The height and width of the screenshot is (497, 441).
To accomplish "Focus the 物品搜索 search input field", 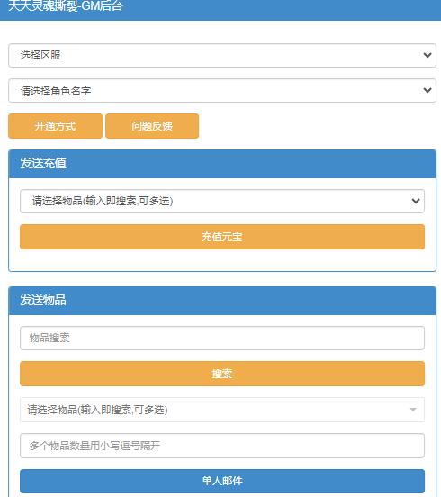I will coord(222,338).
